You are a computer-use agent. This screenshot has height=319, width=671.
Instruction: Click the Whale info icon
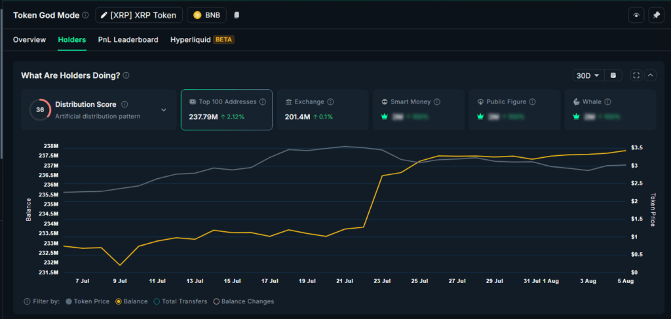pos(607,102)
